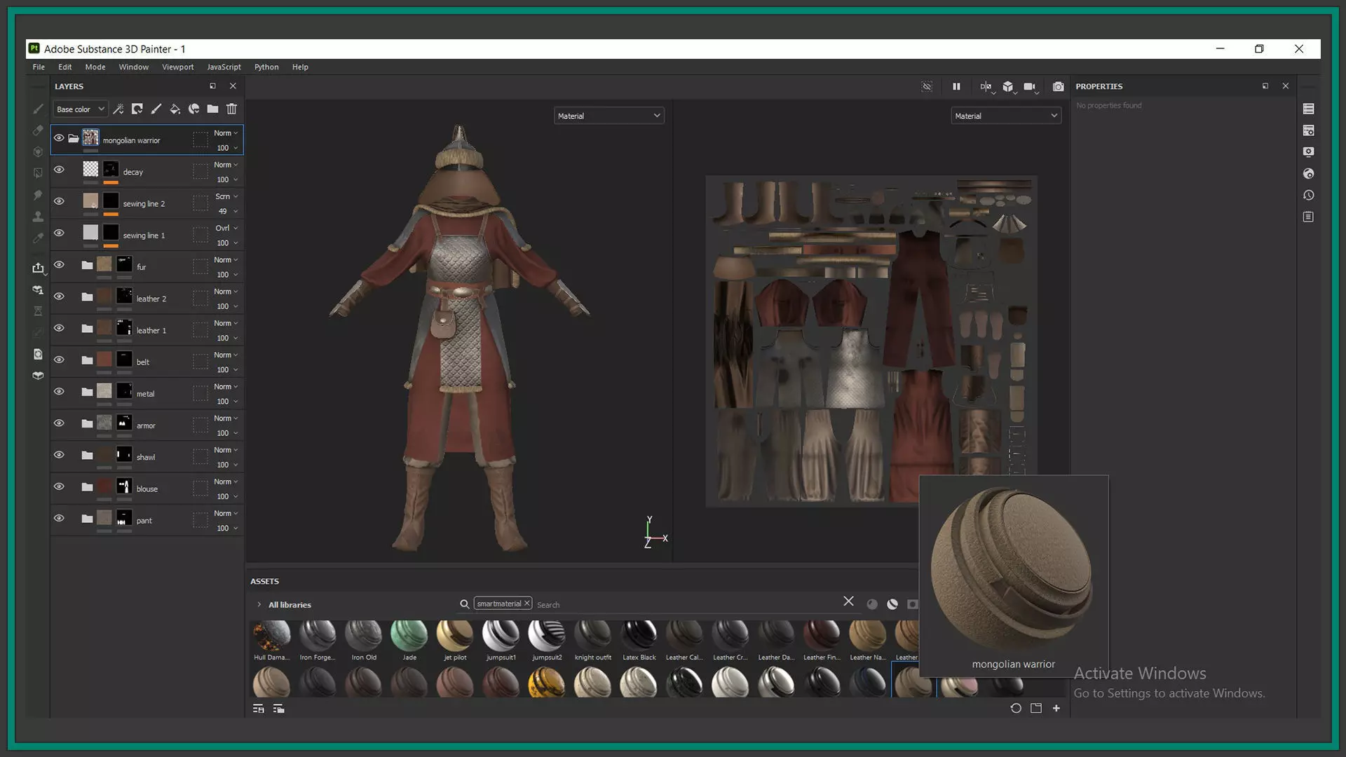Image resolution: width=1346 pixels, height=757 pixels.
Task: Hide the mongolian warrior layer group
Action: pyautogui.click(x=59, y=138)
